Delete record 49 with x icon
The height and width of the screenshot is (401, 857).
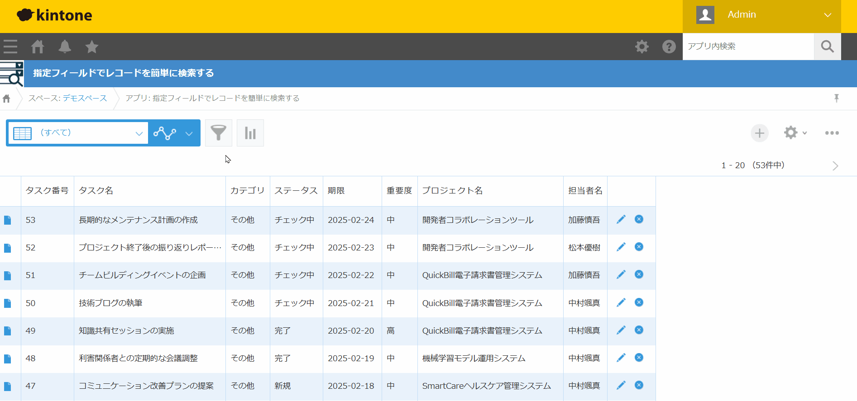point(639,330)
